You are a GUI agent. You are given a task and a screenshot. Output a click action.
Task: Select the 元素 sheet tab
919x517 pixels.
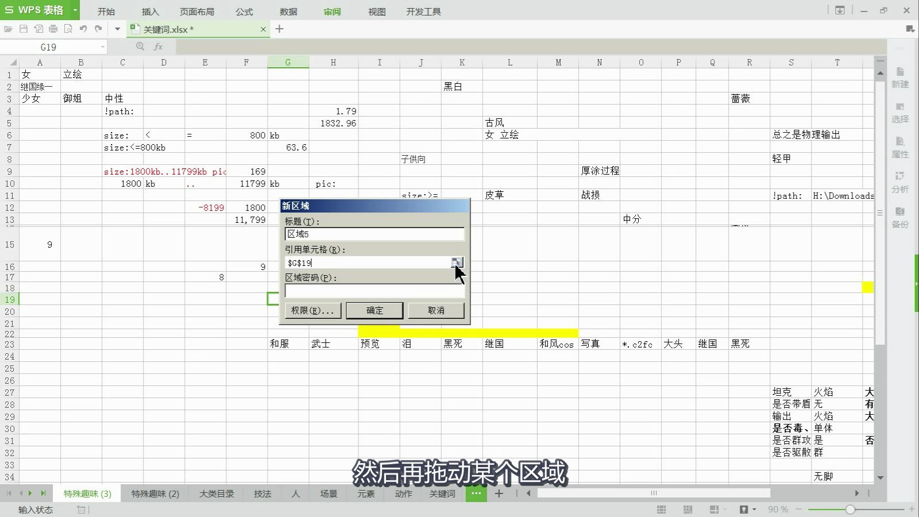[x=366, y=494]
